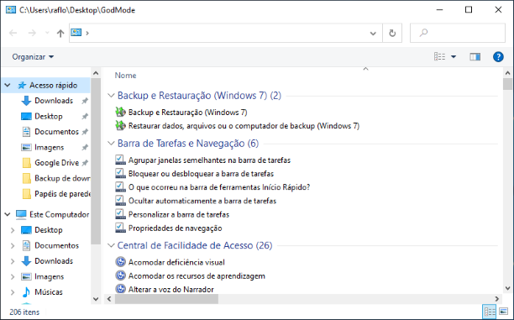Open the Organizar menu
Viewport: 514px width, 320px height.
tap(33, 57)
